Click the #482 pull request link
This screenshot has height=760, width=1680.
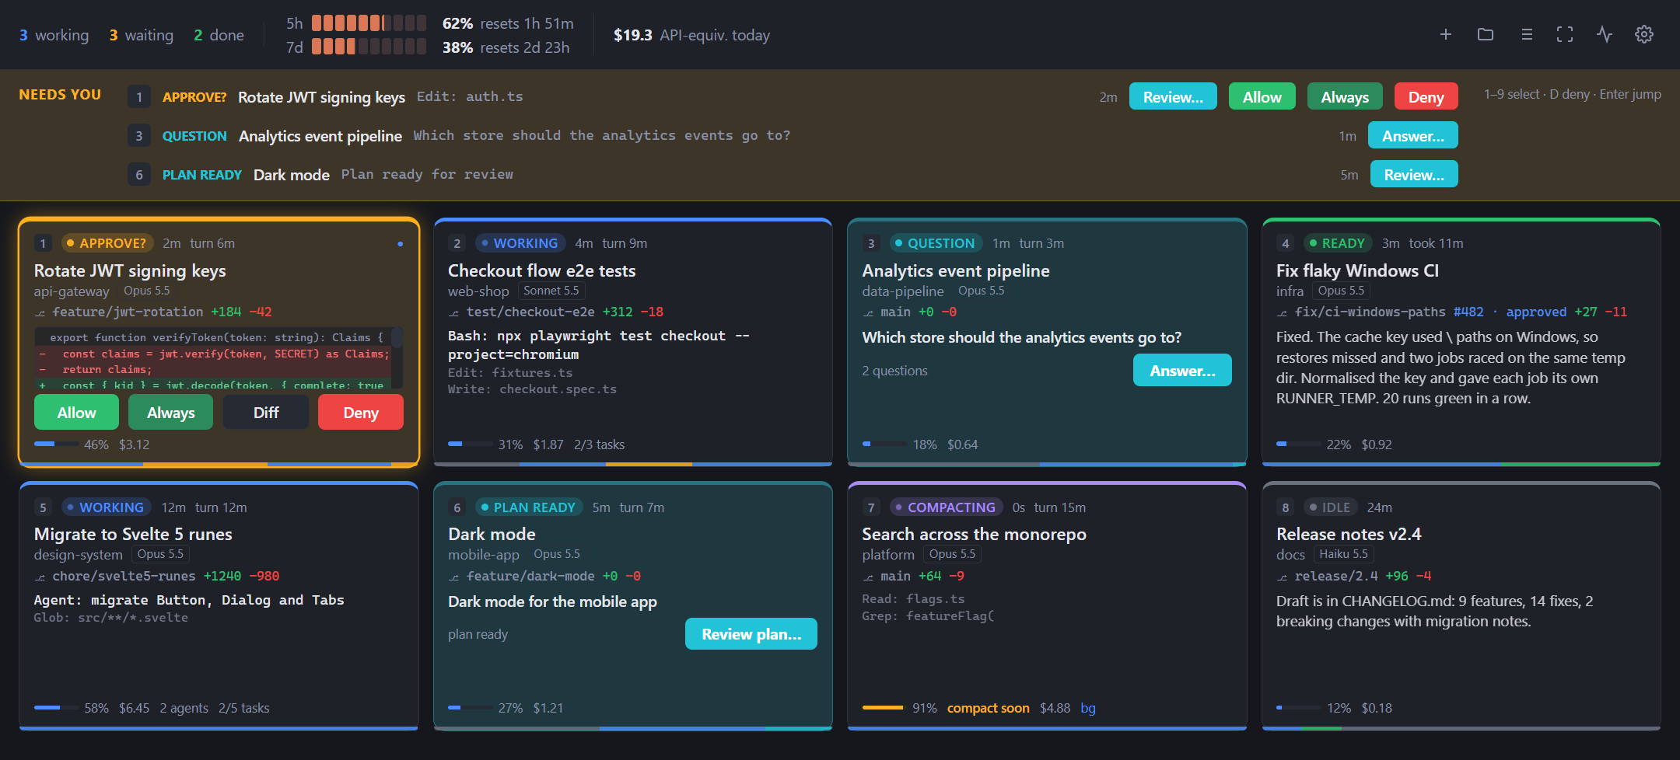(1468, 312)
